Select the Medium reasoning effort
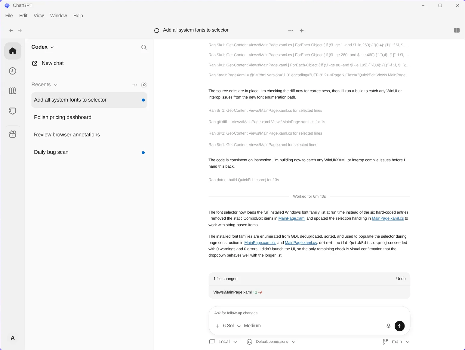Image resolution: width=465 pixels, height=350 pixels. click(x=252, y=326)
